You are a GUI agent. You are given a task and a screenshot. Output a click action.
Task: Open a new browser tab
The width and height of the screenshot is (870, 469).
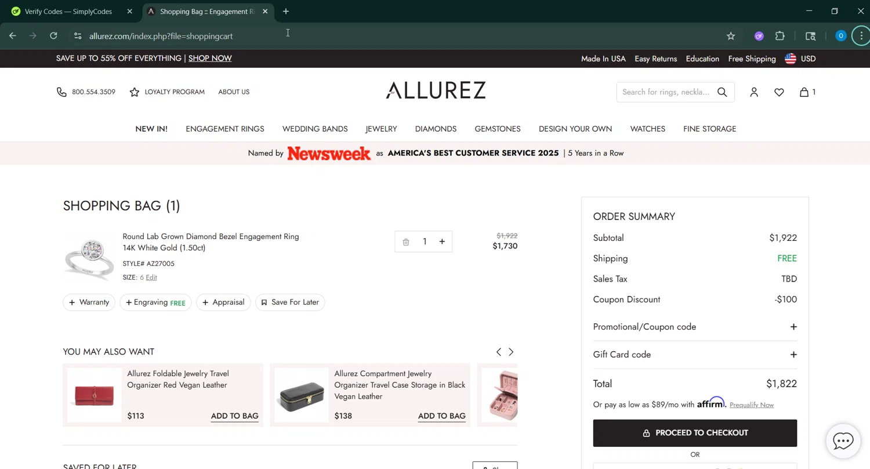[x=286, y=11]
